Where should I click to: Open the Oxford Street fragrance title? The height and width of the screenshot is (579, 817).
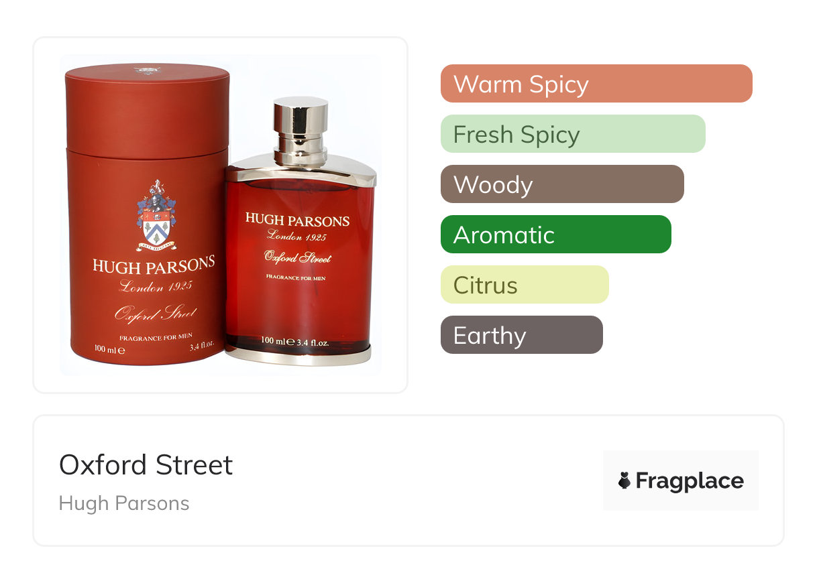146,465
